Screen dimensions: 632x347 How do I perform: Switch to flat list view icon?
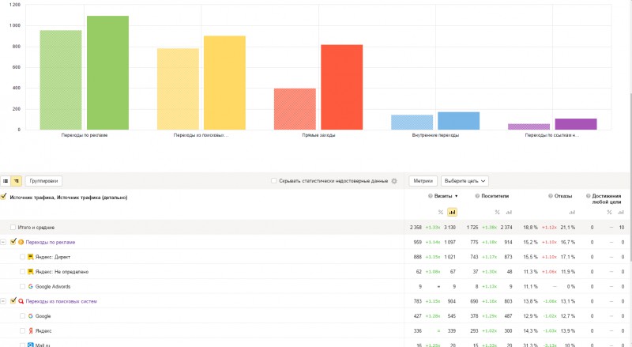6,181
